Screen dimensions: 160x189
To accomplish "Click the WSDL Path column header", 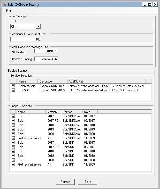I will coord(107,81).
